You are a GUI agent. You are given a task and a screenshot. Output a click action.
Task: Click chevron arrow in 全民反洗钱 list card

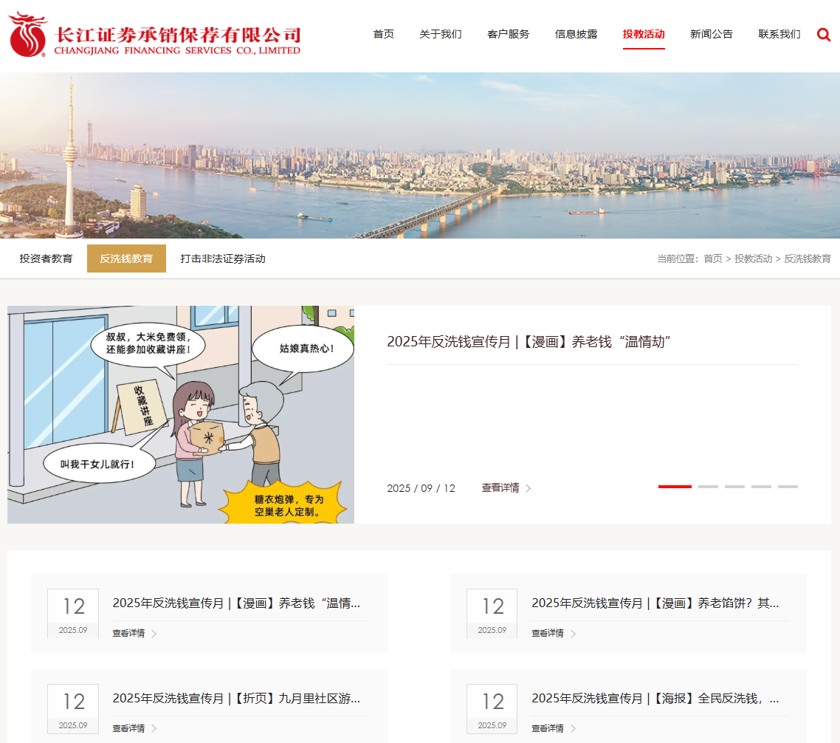573,729
